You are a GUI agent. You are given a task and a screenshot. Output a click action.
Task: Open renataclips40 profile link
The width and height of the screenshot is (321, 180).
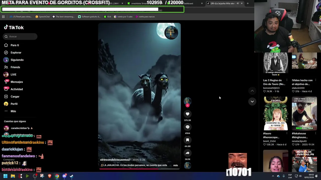299,141
